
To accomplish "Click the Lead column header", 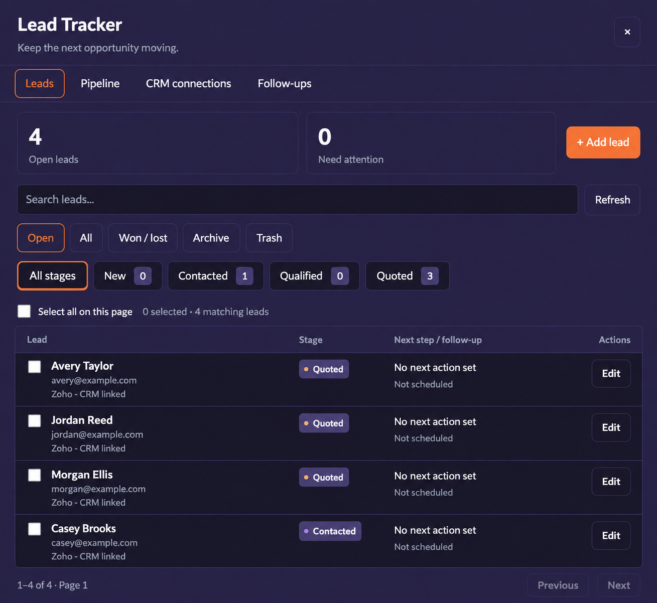I will tap(37, 340).
